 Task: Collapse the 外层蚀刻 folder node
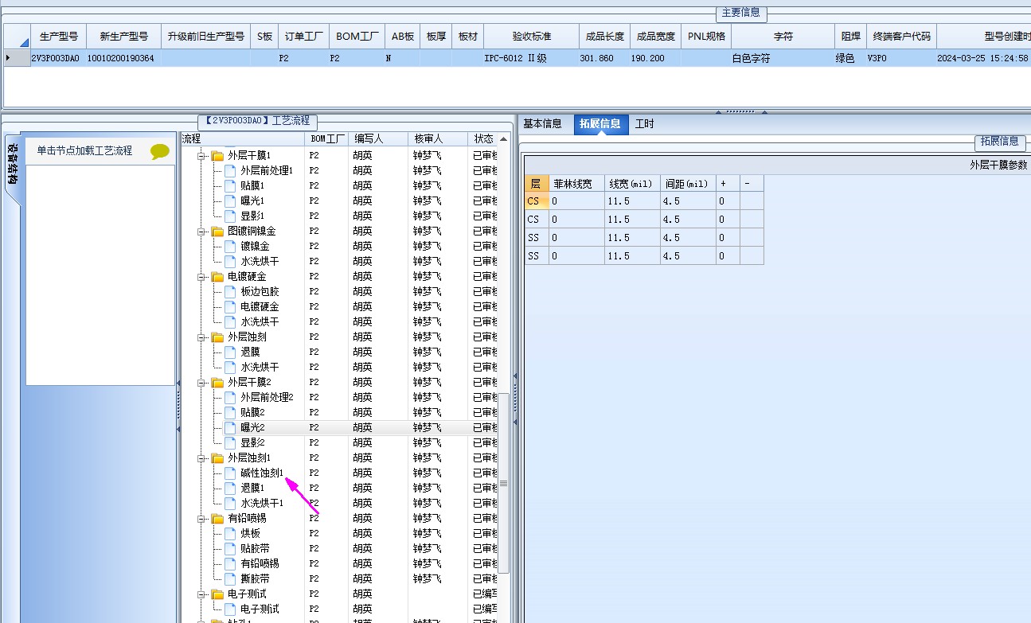pyautogui.click(x=202, y=337)
